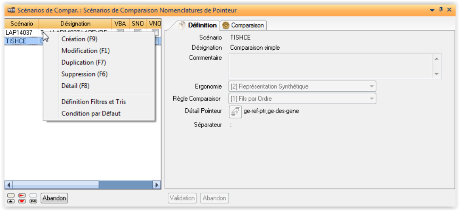Click the horizontal scrollbar thumb of the scenario list
Screen dimensions: 460x211
[56, 185]
